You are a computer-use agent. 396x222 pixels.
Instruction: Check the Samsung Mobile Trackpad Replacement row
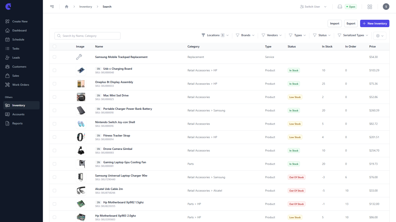54,57
